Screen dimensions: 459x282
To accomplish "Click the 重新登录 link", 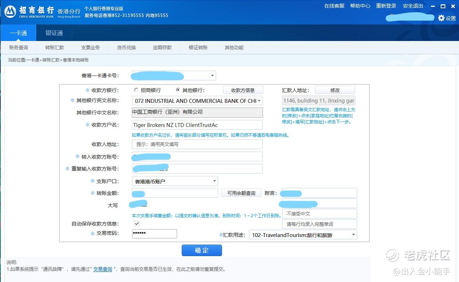I will click(x=386, y=6).
